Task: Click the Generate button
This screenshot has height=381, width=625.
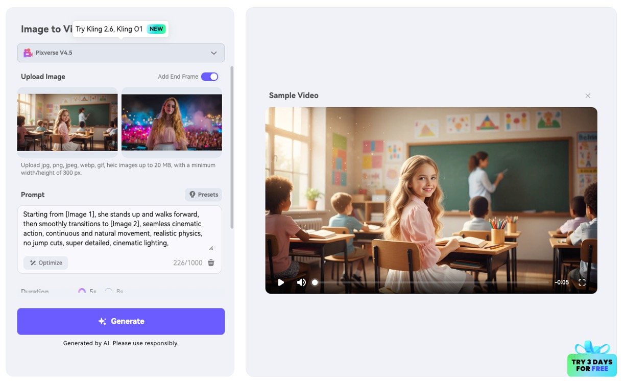Action: coord(121,321)
